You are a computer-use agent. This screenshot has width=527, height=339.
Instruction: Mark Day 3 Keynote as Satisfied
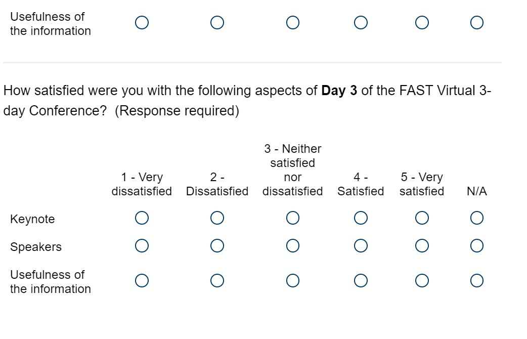point(361,218)
